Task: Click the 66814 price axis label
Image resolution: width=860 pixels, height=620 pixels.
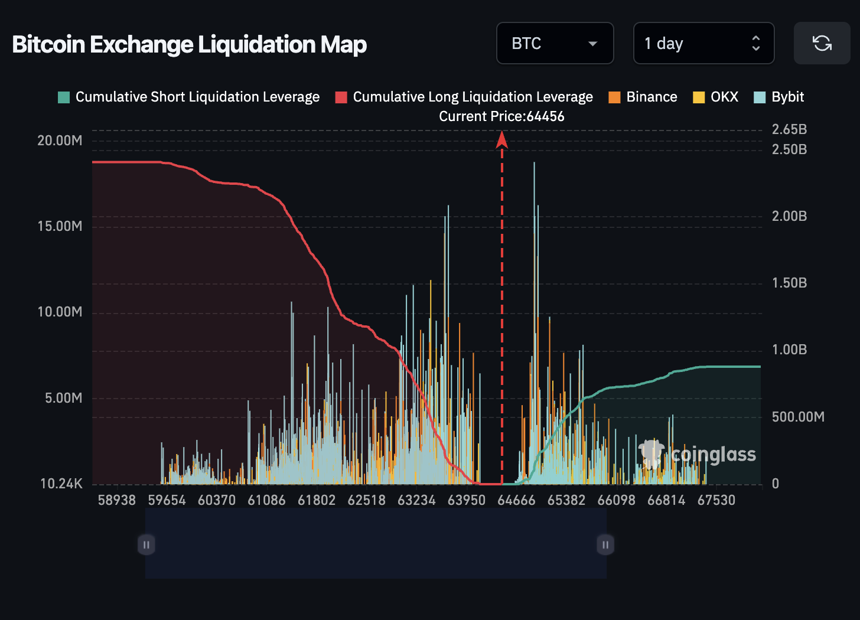Action: point(666,500)
